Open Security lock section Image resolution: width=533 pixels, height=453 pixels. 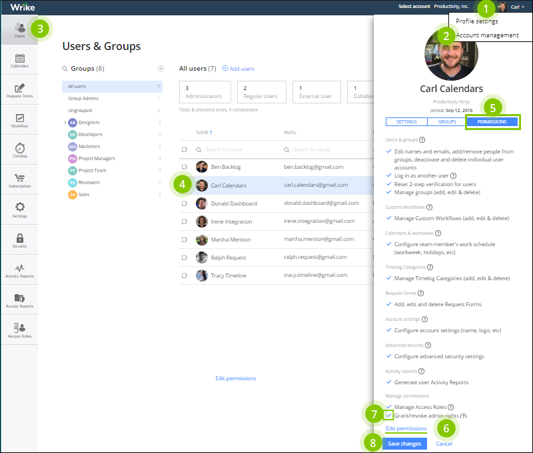click(19, 240)
